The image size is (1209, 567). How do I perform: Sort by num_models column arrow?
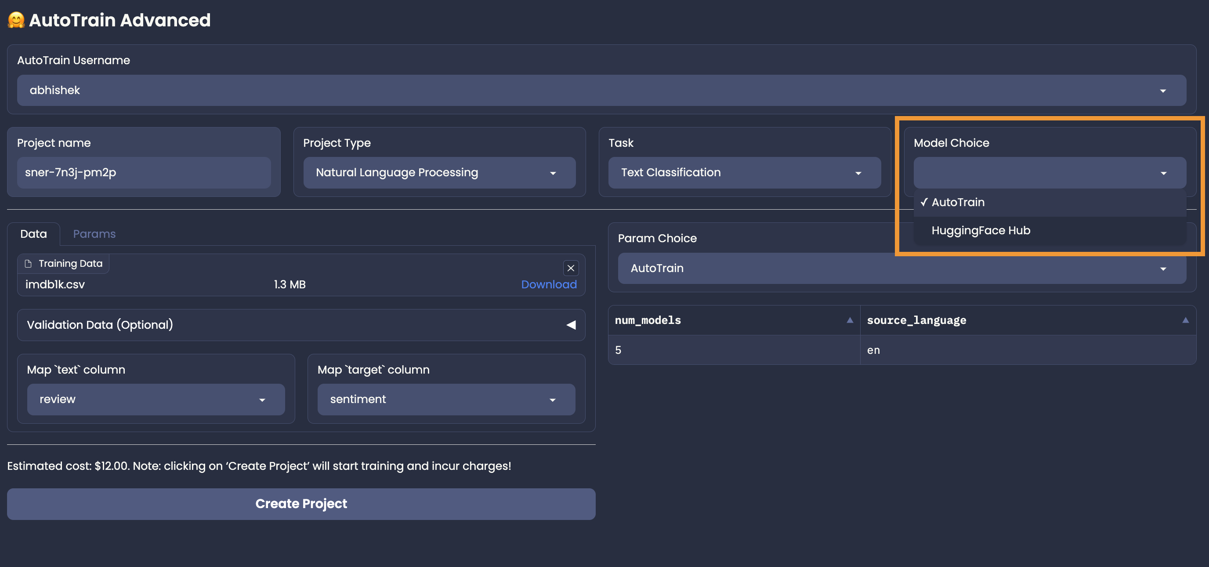(x=850, y=320)
